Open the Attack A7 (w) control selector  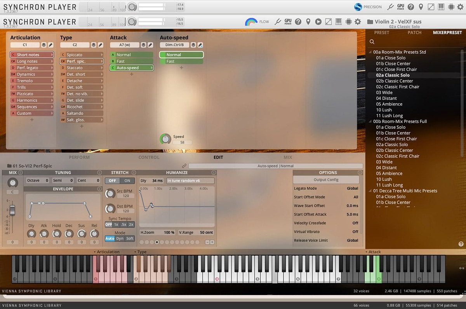(x=124, y=45)
